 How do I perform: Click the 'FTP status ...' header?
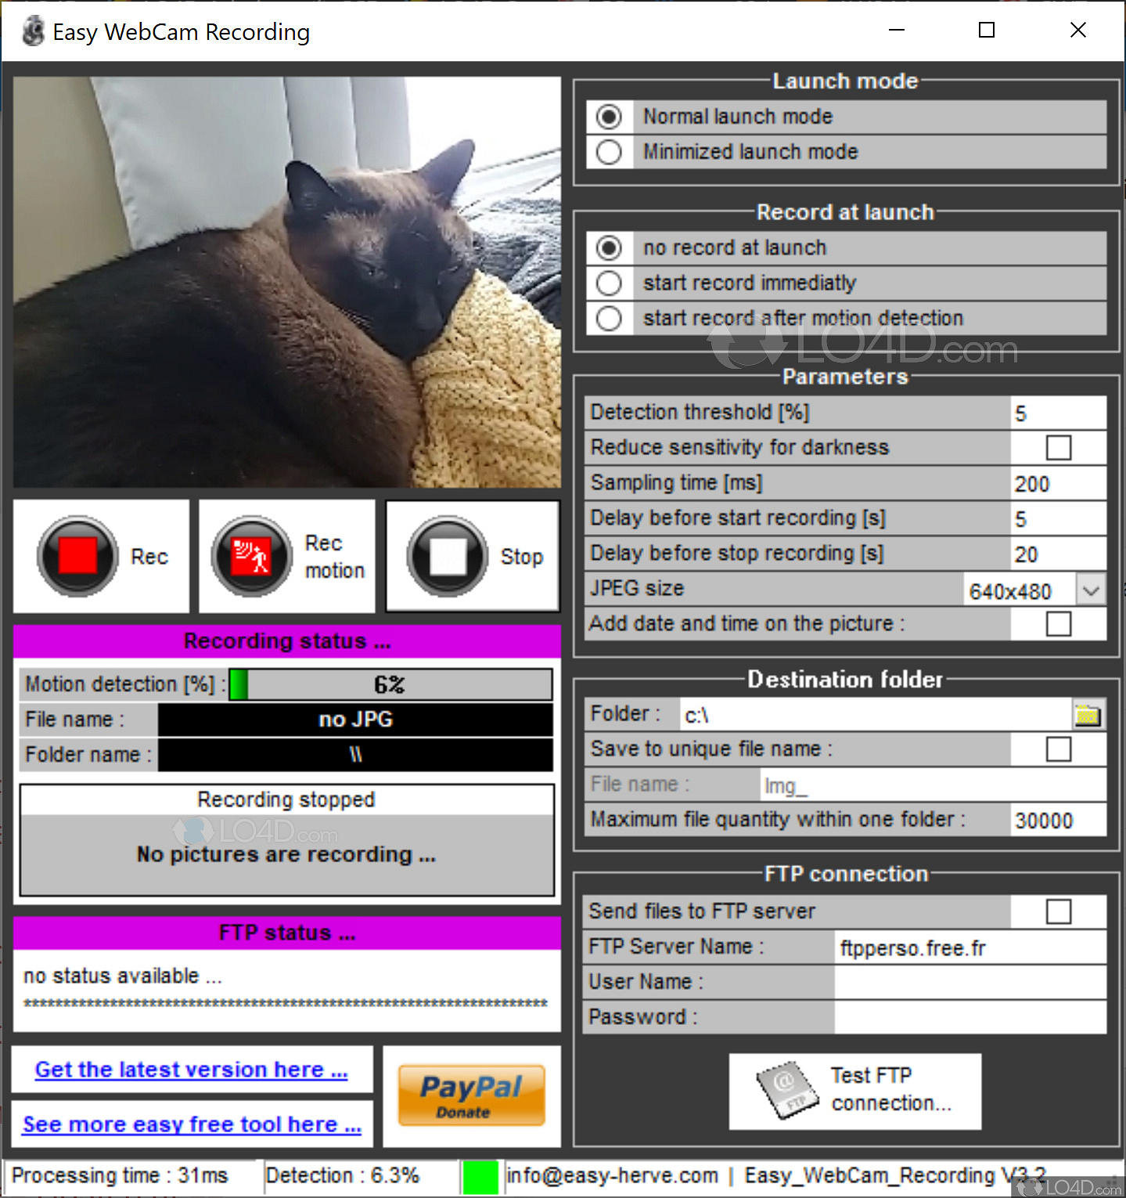click(x=287, y=933)
